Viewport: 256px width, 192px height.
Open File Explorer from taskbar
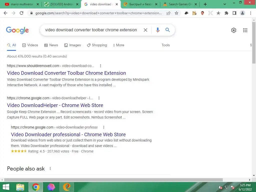click(20, 187)
